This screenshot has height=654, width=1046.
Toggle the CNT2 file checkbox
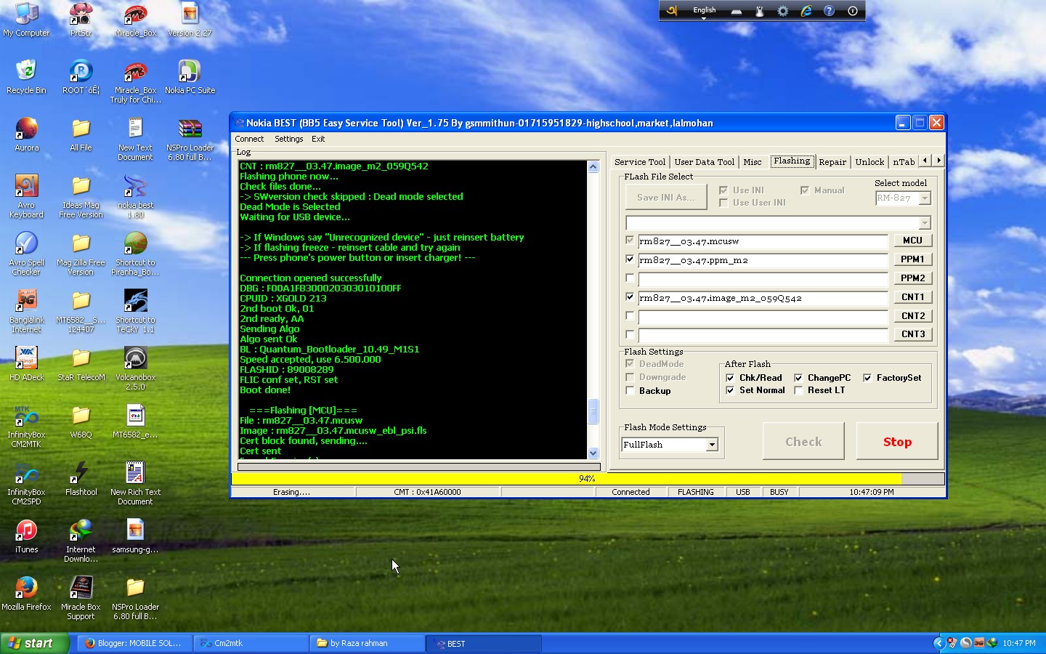[x=630, y=315]
